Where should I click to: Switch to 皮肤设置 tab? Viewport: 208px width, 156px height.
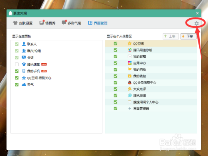pos(23,23)
